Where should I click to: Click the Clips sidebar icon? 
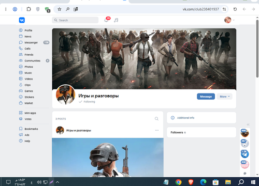coord(21,85)
